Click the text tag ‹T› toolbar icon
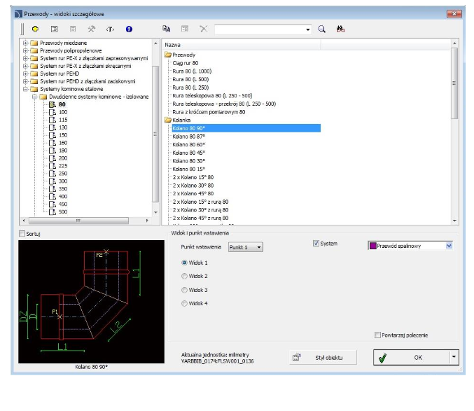Viewport: 474px width, 411px height. click(110, 29)
